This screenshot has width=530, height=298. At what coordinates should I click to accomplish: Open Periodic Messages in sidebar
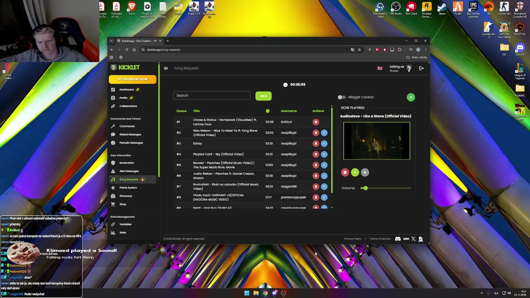coord(131,143)
